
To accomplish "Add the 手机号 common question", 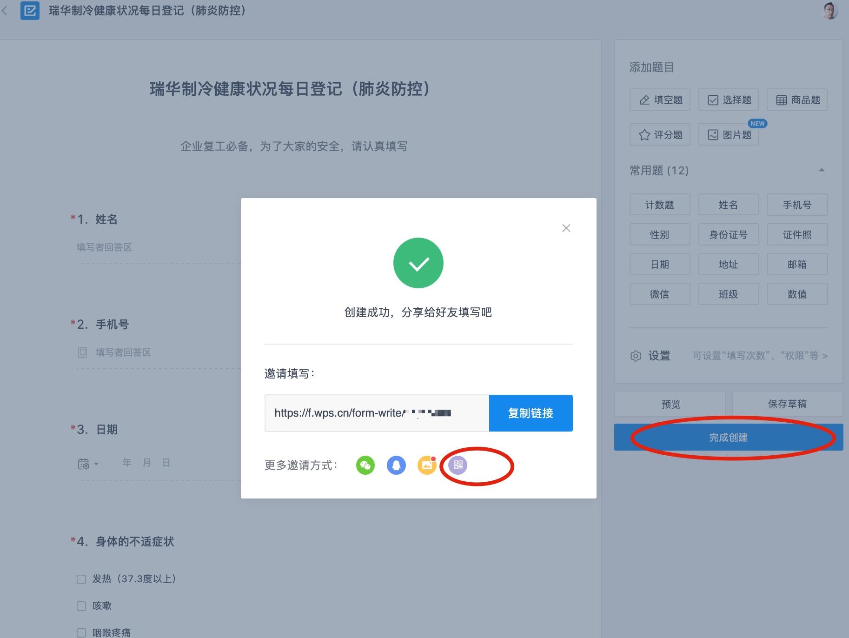I will [797, 205].
